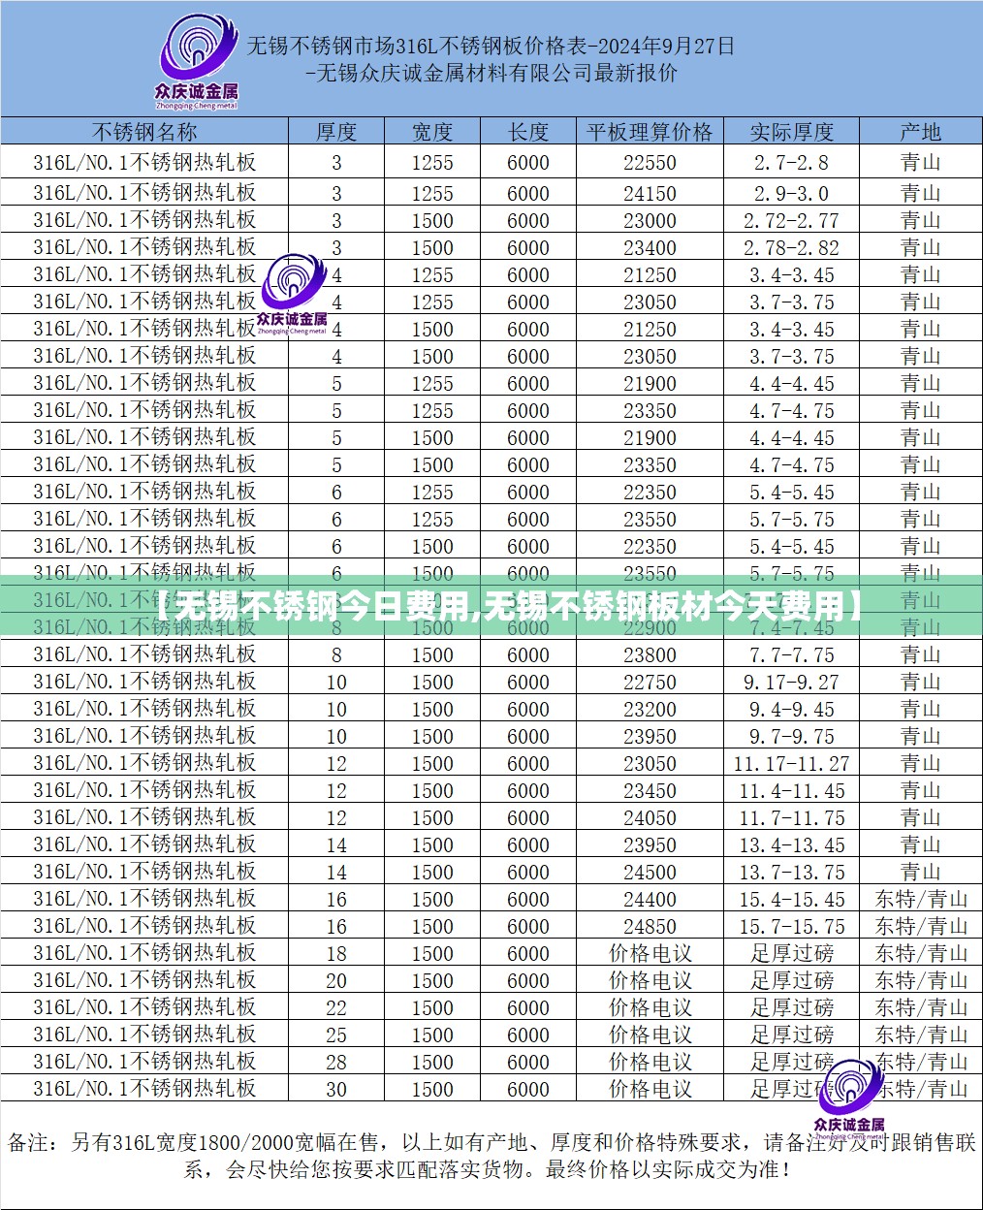Viewport: 983px width, 1210px height.
Task: Select the 产地 column header
Action: [920, 132]
